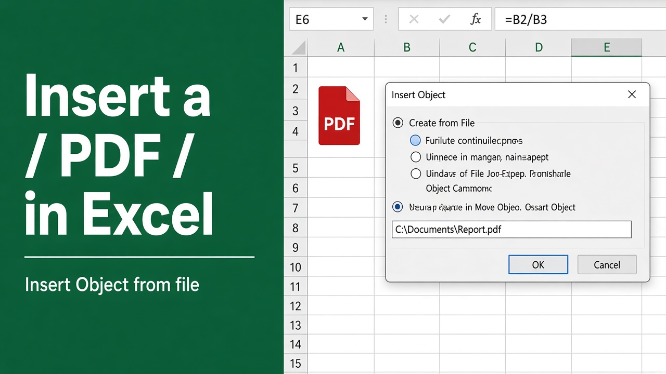
Task: Select row 15 header
Action: (x=296, y=364)
